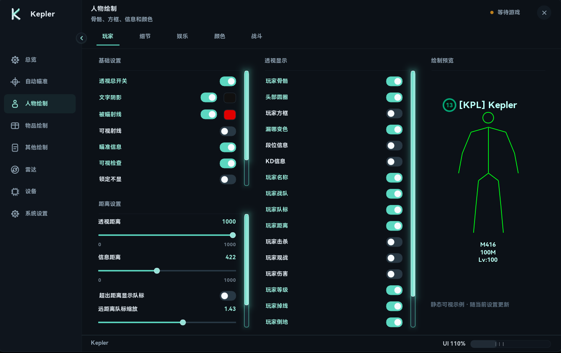Click the Kepler footer text

(100, 343)
